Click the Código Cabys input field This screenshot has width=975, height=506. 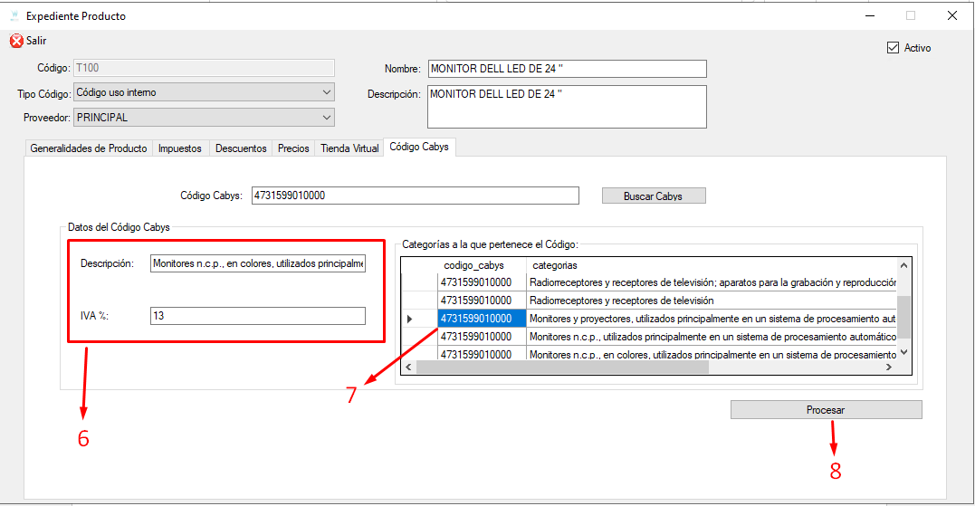click(416, 196)
